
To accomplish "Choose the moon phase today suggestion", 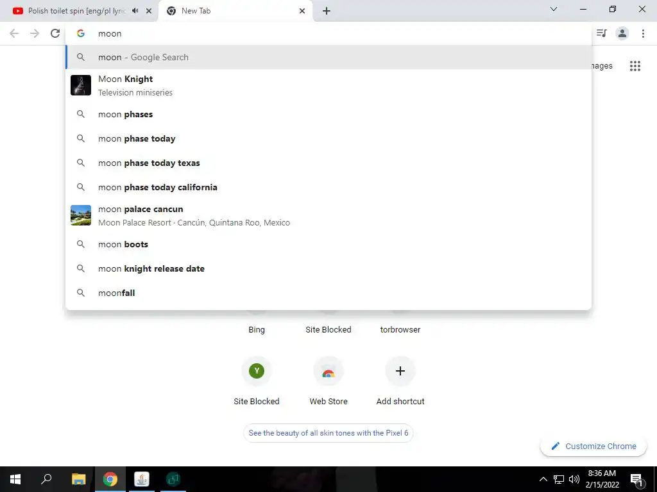I will point(328,138).
